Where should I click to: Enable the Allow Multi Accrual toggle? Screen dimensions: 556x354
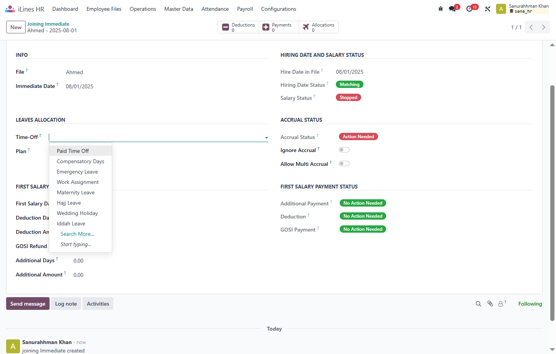click(344, 164)
